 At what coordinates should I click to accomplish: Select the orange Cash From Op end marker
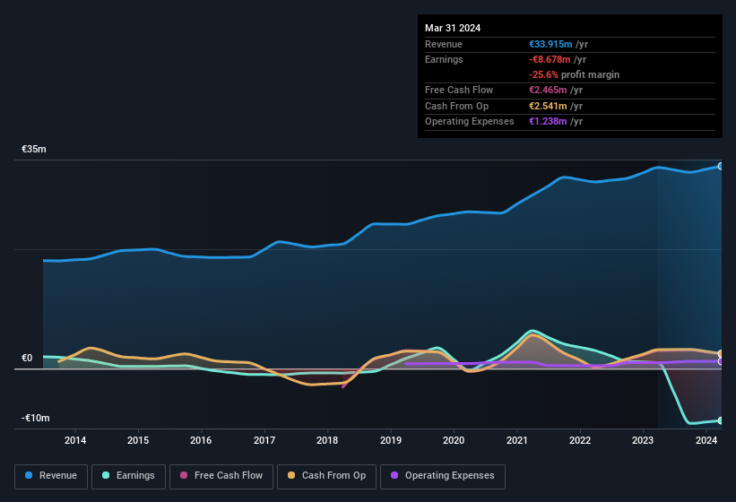(x=721, y=354)
